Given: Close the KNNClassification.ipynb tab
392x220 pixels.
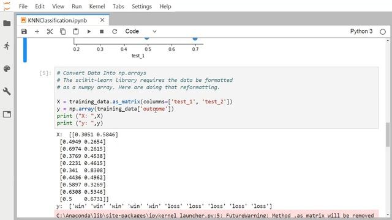Looking at the screenshot, I should pyautogui.click(x=102, y=20).
